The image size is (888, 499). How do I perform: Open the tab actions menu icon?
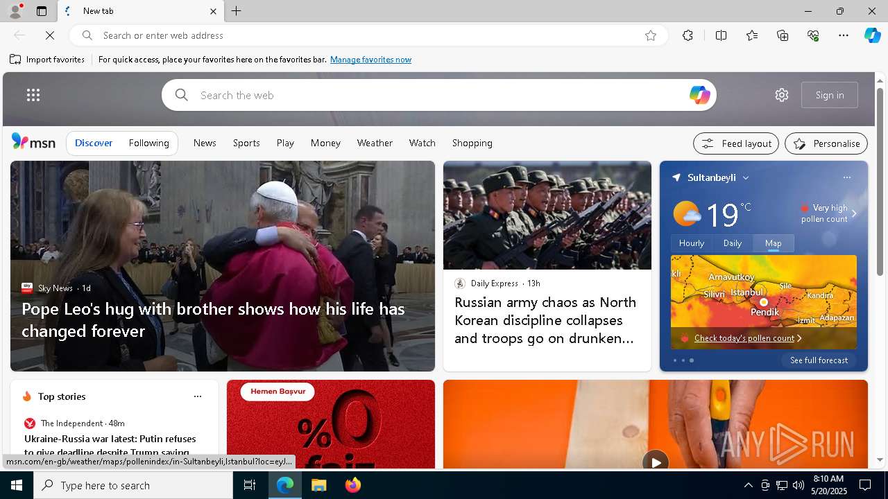point(42,11)
